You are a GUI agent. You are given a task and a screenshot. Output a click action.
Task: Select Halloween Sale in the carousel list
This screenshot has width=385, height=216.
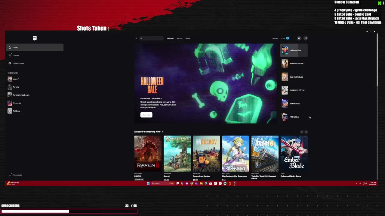tap(294, 50)
